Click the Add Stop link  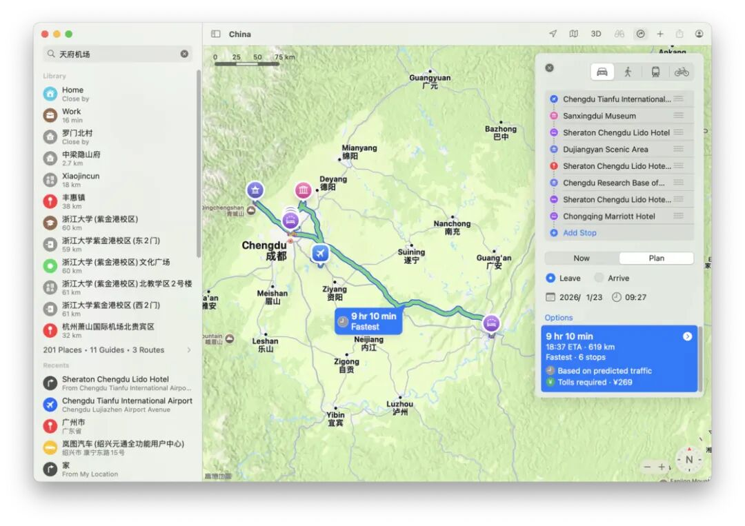click(579, 233)
